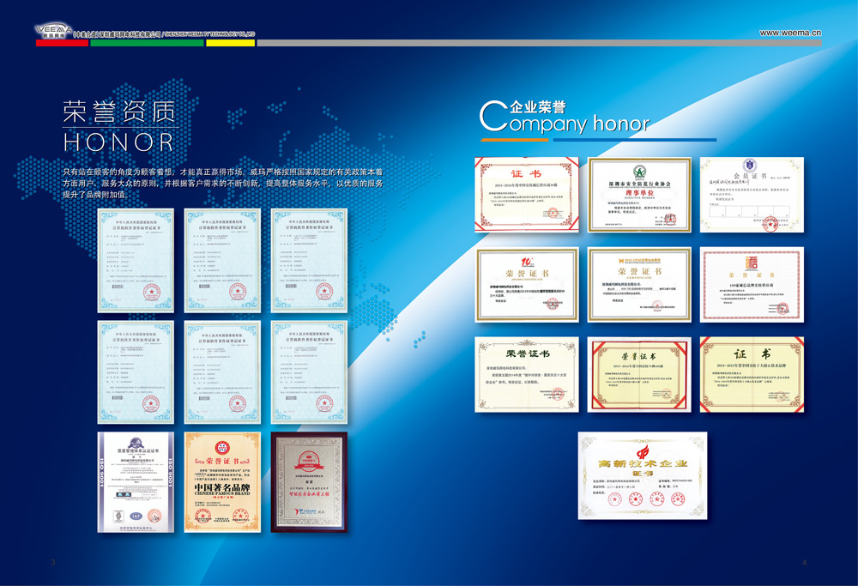Open the 会员证书 membership certificate
Screen dimensions: 858x586
(752, 194)
